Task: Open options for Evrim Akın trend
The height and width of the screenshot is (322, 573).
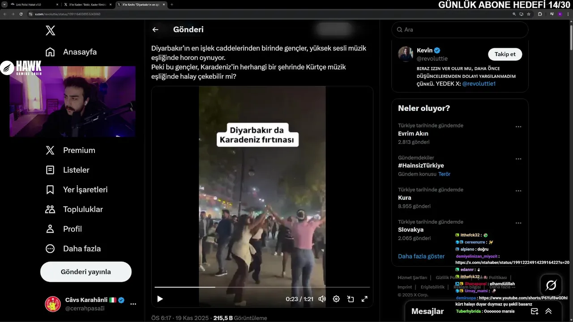Action: point(518,127)
